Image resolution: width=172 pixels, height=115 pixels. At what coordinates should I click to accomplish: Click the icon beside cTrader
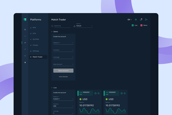pyautogui.click(x=31, y=45)
